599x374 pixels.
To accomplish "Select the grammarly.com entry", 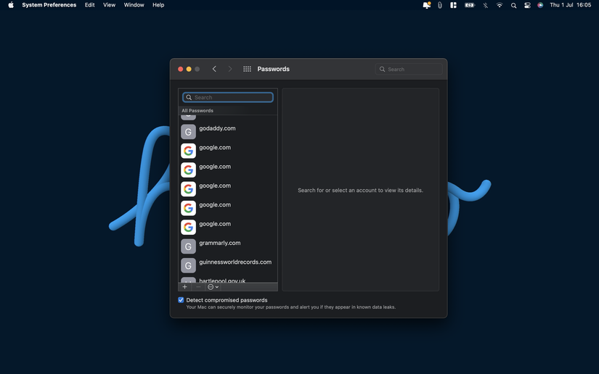I will [228, 246].
